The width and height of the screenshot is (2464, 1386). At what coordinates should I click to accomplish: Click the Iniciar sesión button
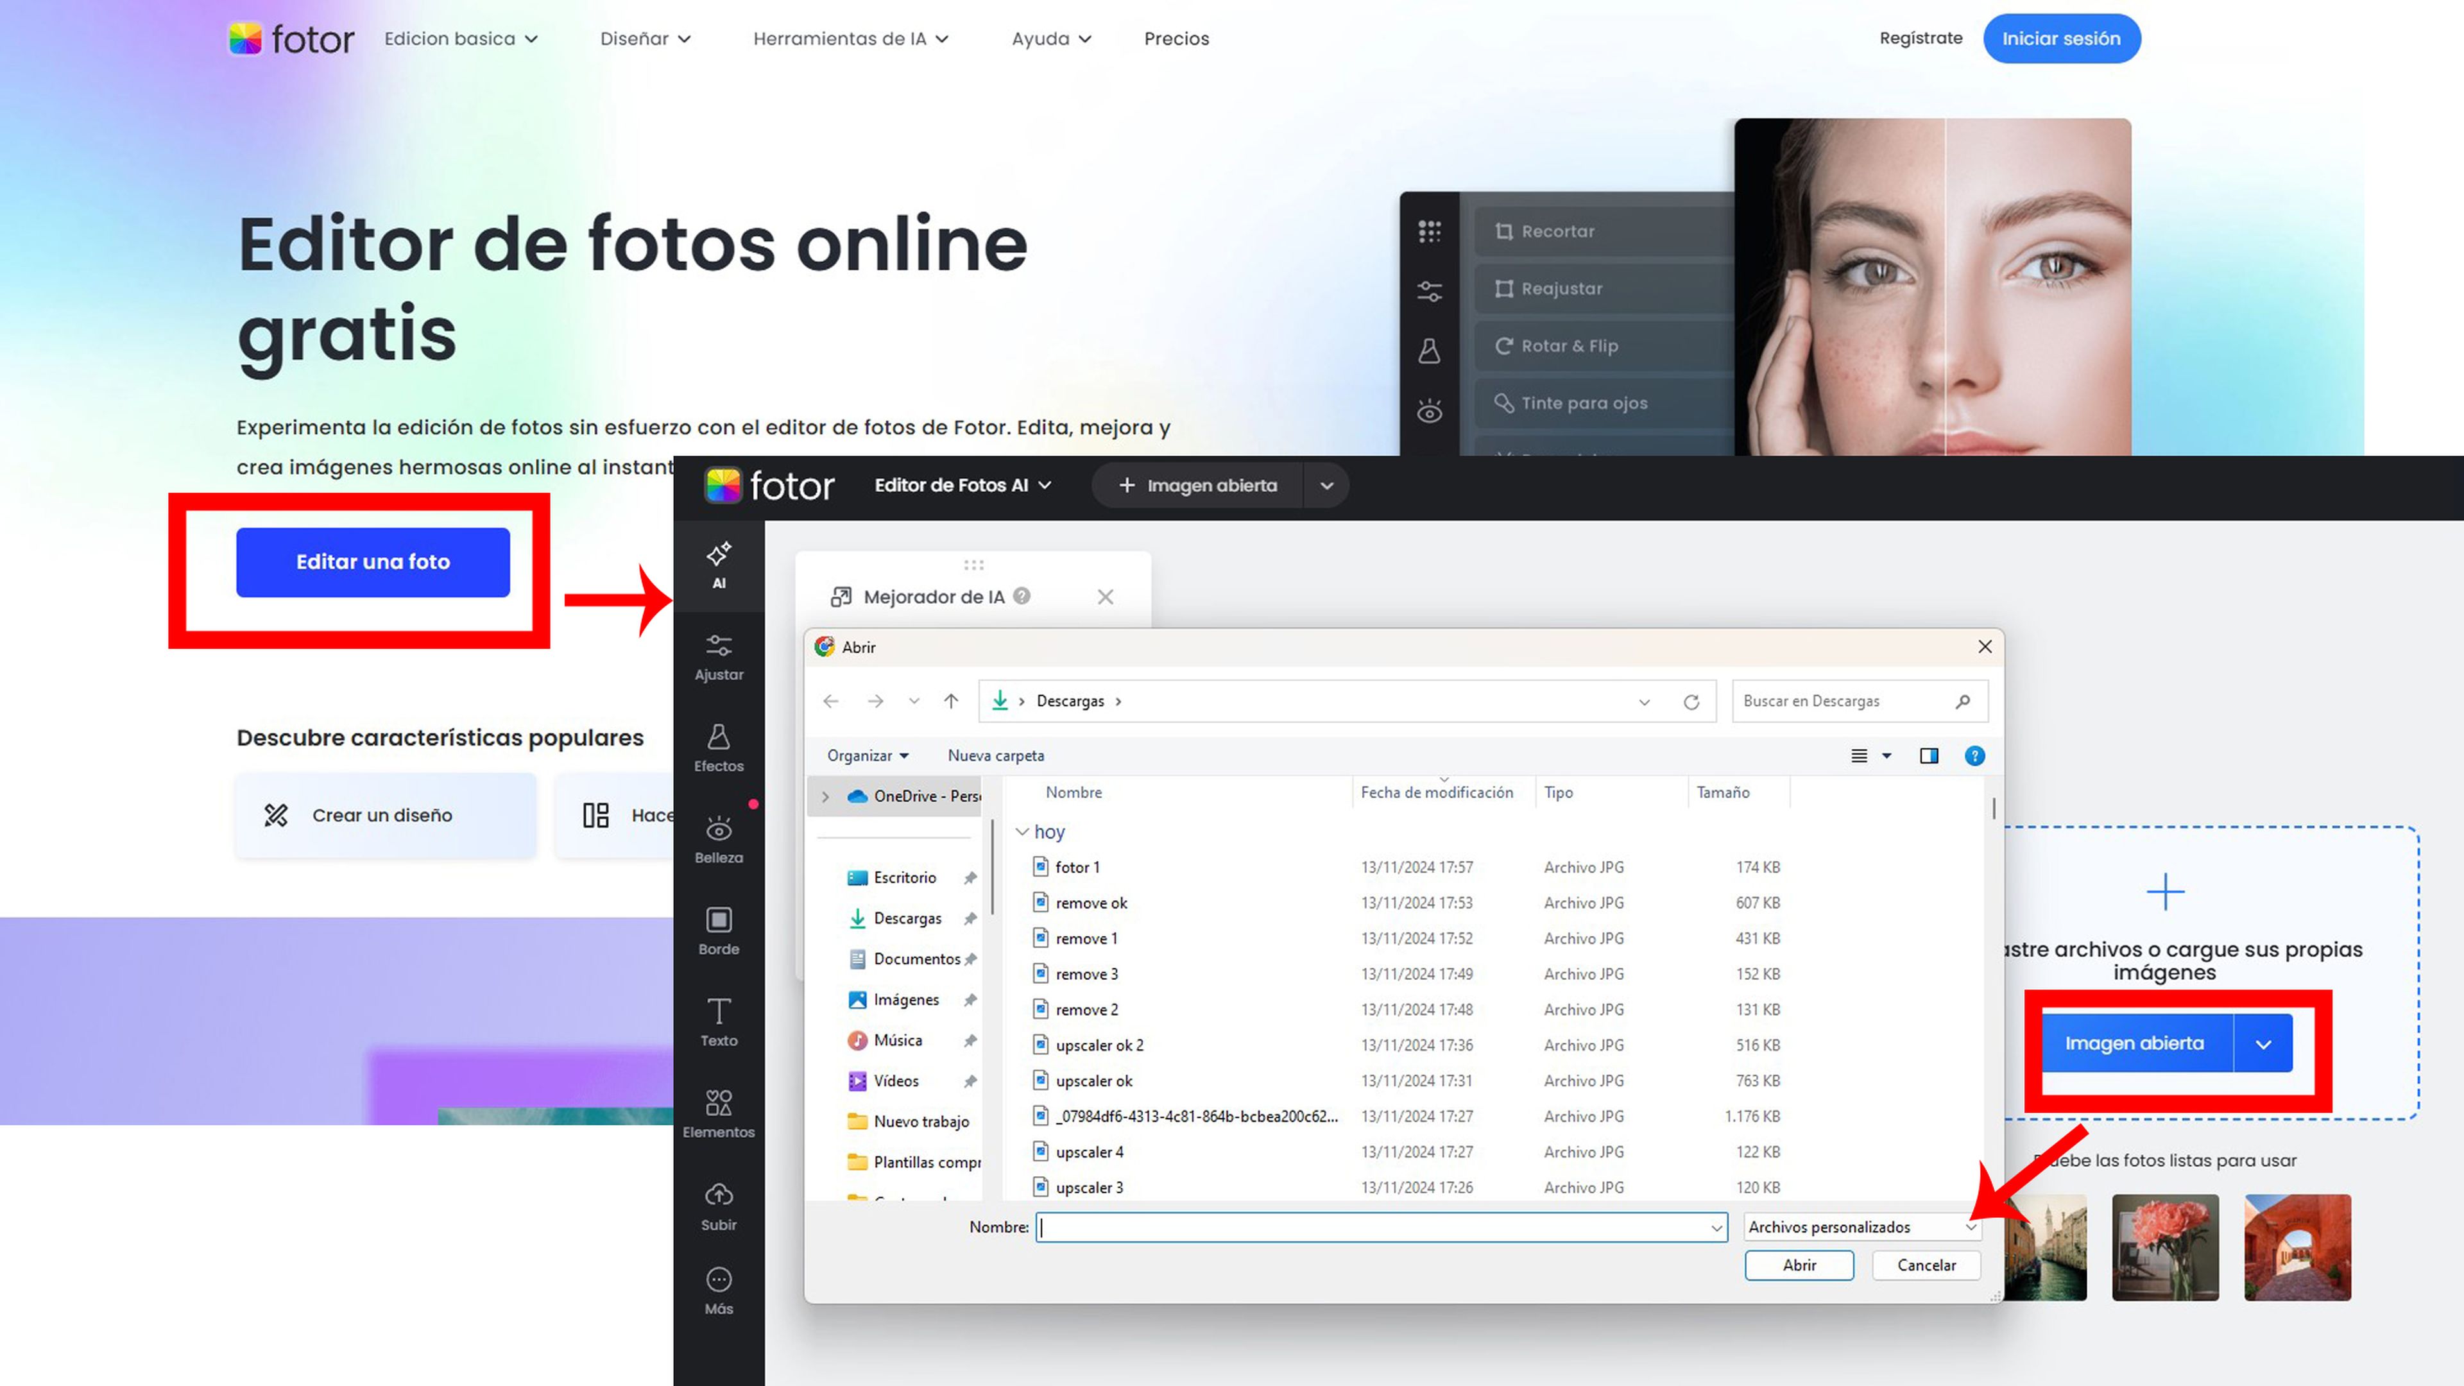click(2061, 39)
